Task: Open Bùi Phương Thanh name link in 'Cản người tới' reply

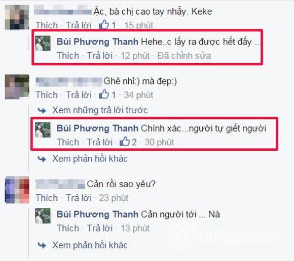Action: pyautogui.click(x=97, y=214)
